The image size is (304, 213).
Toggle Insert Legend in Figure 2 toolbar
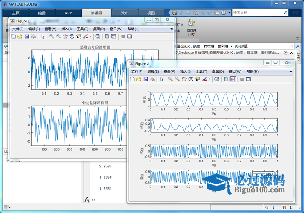coord(233,79)
